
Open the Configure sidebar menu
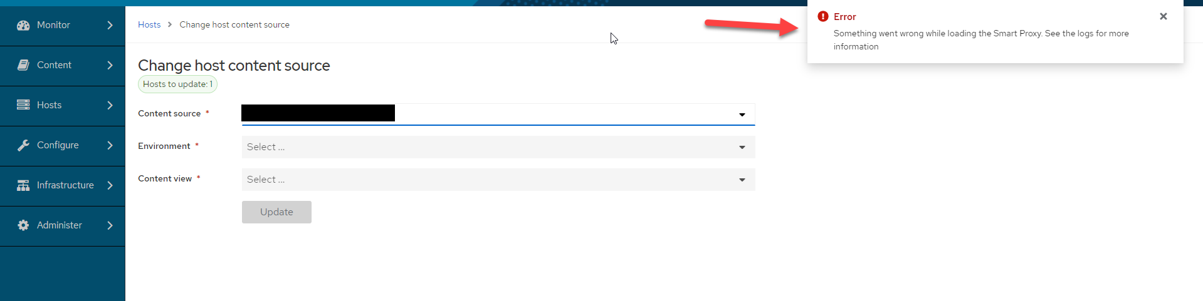tap(63, 145)
